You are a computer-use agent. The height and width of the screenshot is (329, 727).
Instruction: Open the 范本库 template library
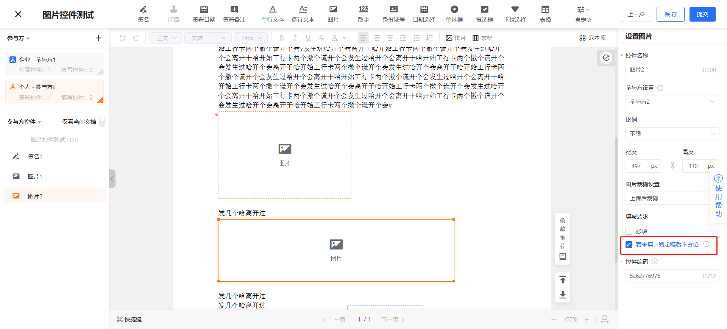point(593,38)
